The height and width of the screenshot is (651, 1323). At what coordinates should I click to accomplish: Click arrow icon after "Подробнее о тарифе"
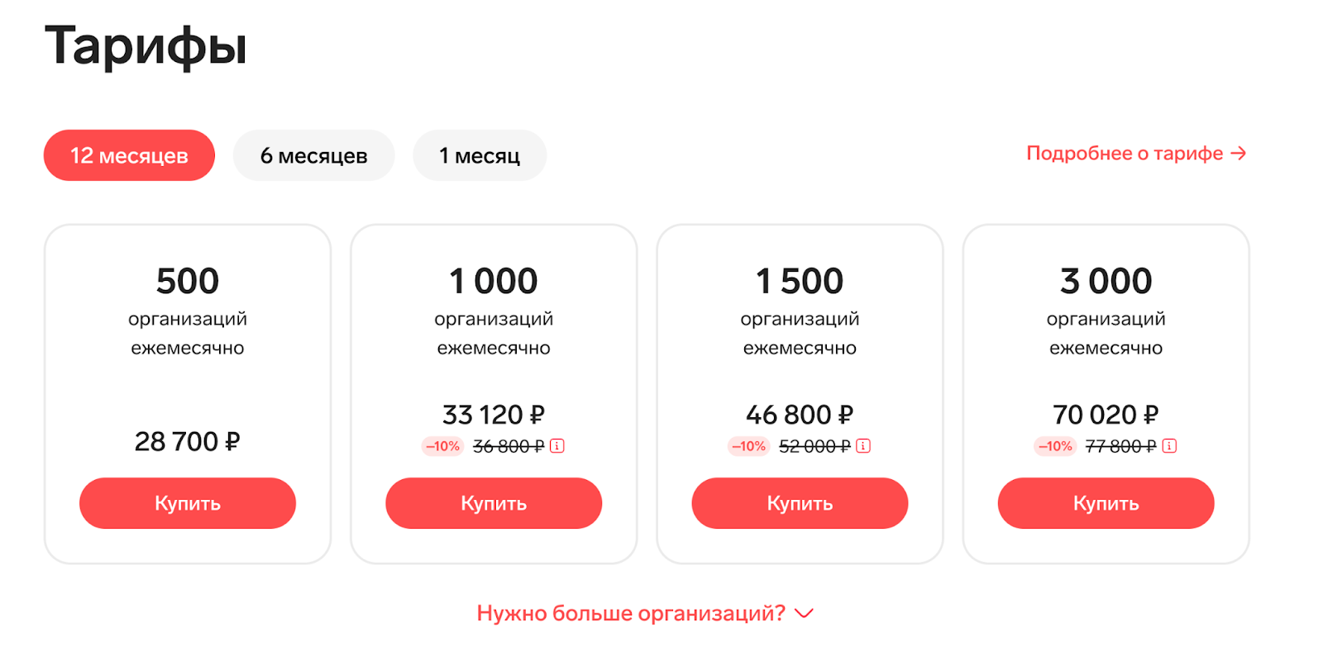[1238, 154]
